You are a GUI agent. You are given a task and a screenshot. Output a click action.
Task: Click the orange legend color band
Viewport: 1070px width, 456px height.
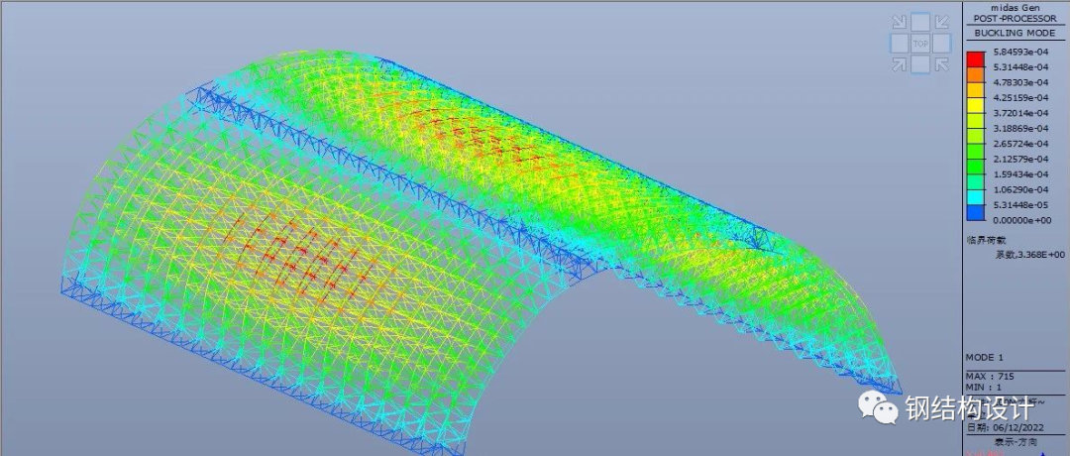point(976,74)
